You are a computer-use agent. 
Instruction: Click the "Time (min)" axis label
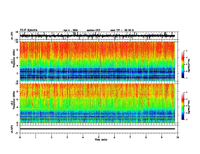(101, 140)
